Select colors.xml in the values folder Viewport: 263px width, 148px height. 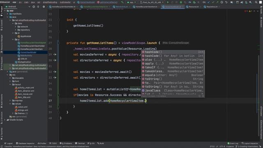coord(23,107)
